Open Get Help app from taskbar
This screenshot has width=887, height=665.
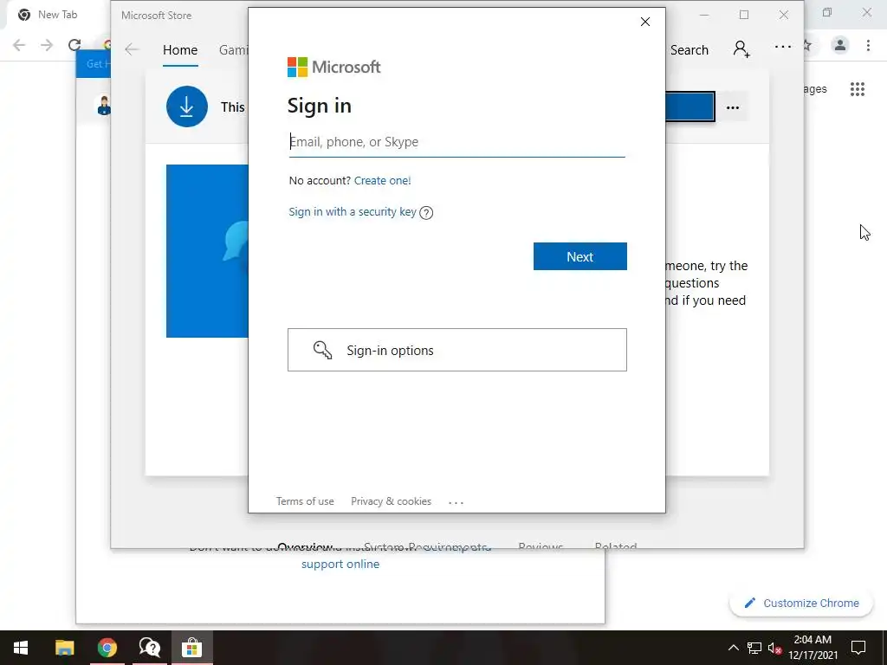coord(149,648)
